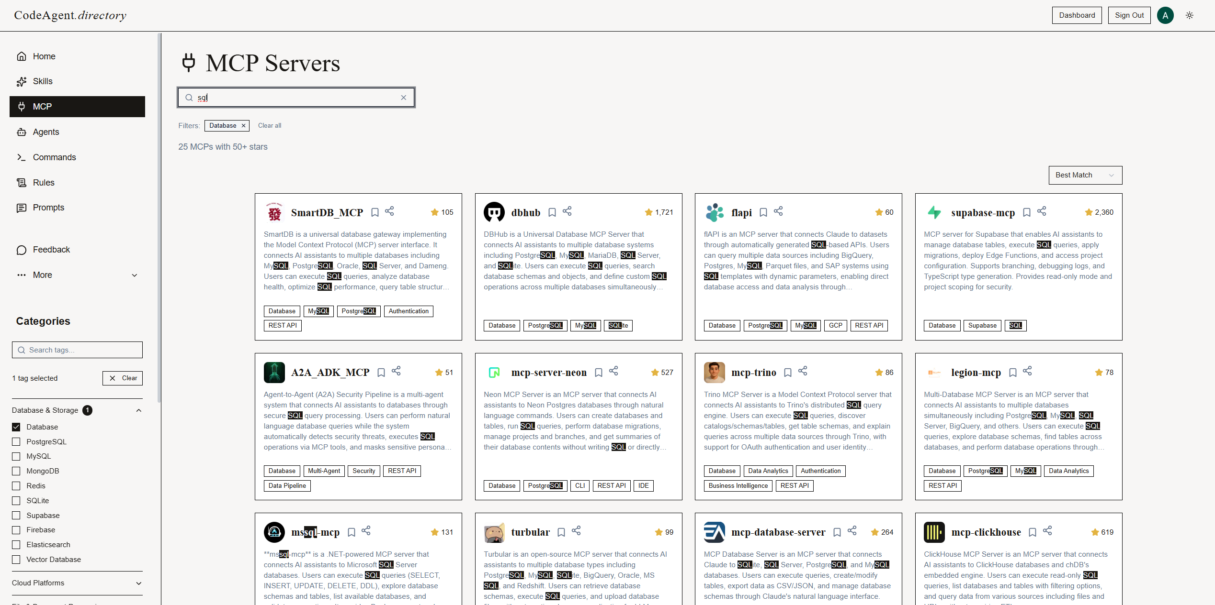Expand the Cloud Platforms section

click(138, 583)
